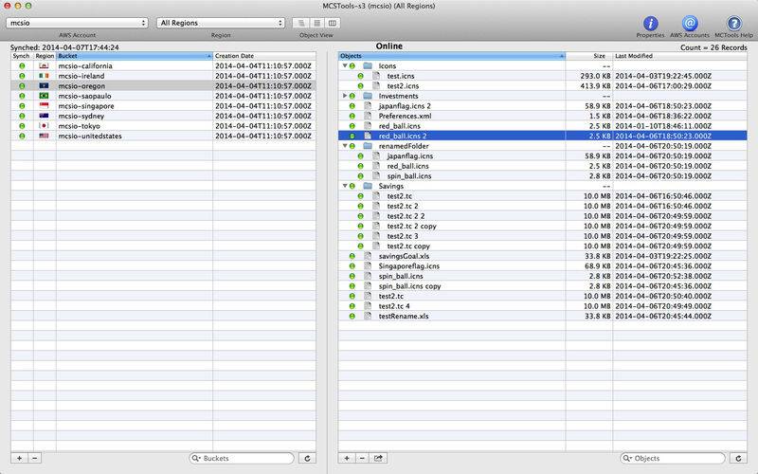
Task: Click the Icons folder icon
Action: click(x=368, y=65)
